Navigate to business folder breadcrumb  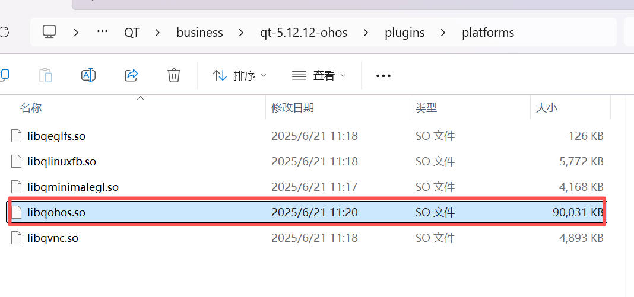pos(199,33)
